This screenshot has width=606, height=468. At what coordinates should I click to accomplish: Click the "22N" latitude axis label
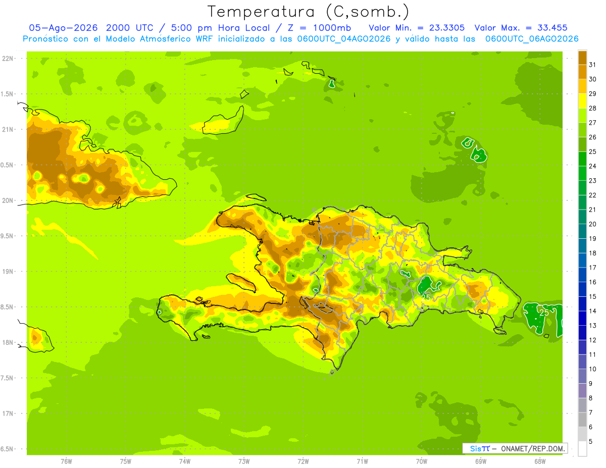tap(8, 58)
